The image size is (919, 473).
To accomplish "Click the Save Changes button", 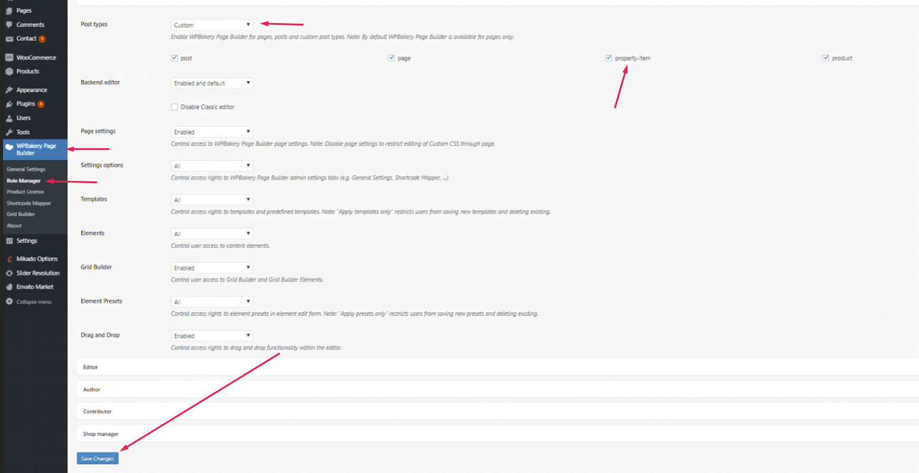I will pos(97,458).
